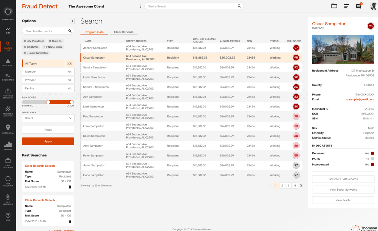Image resolution: width=378 pixels, height=231 pixels.
Task: Go to results page 3
Action: (289, 186)
